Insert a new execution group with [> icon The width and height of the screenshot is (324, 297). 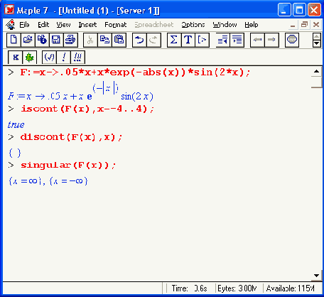coord(202,40)
